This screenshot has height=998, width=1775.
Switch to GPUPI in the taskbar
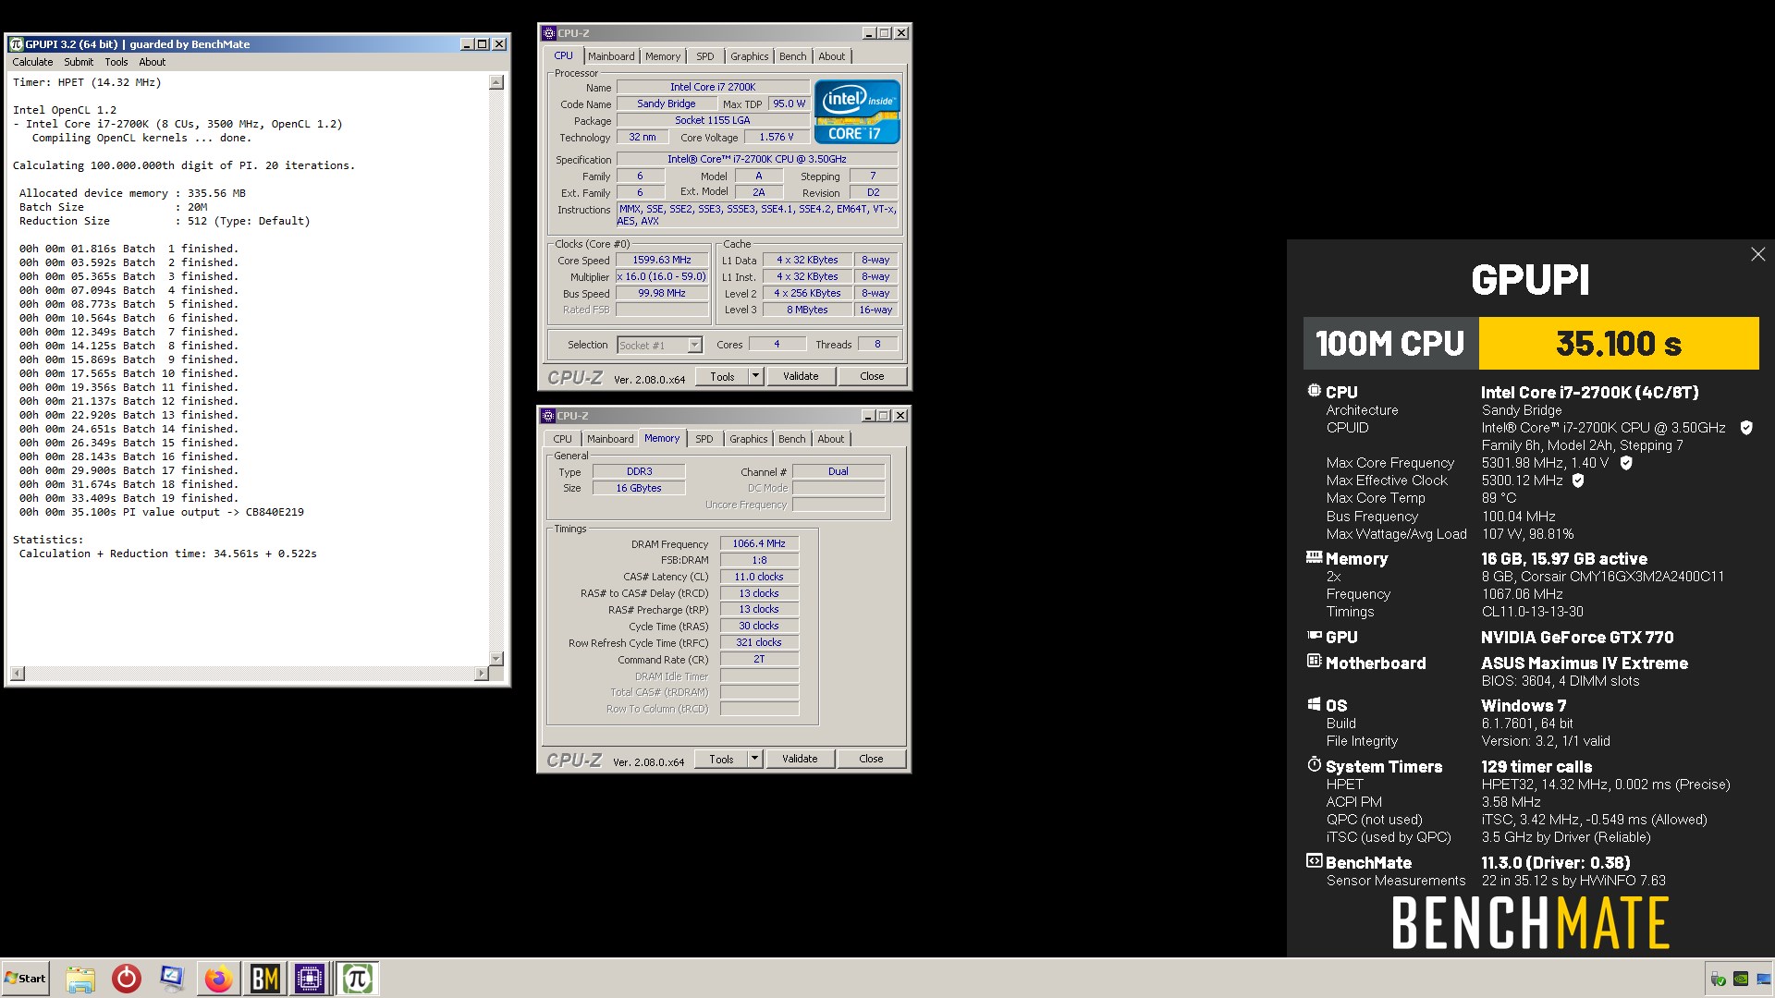(357, 979)
